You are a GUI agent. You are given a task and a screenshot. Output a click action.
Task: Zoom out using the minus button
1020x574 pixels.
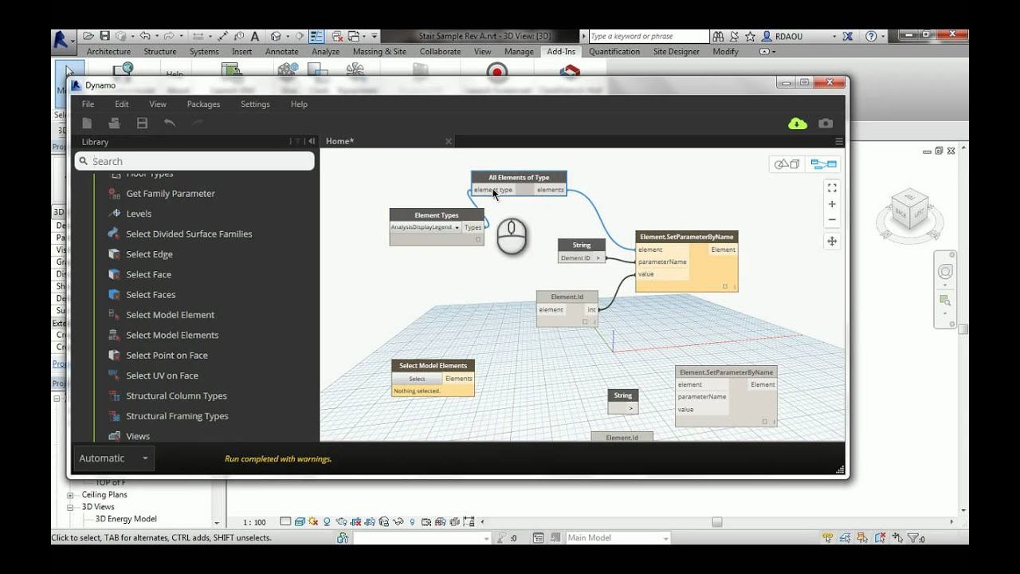tap(832, 219)
